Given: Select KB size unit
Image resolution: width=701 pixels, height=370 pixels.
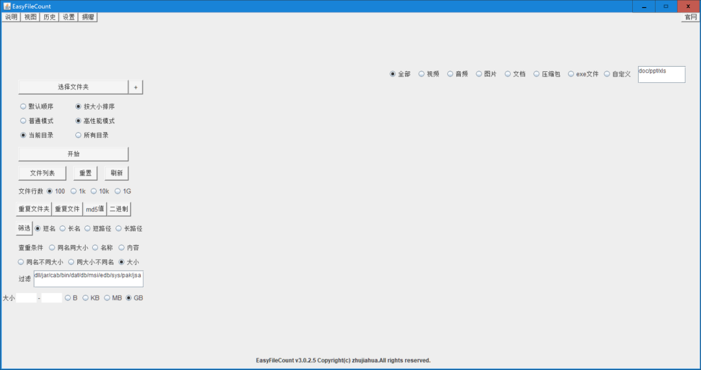Looking at the screenshot, I should point(92,297).
